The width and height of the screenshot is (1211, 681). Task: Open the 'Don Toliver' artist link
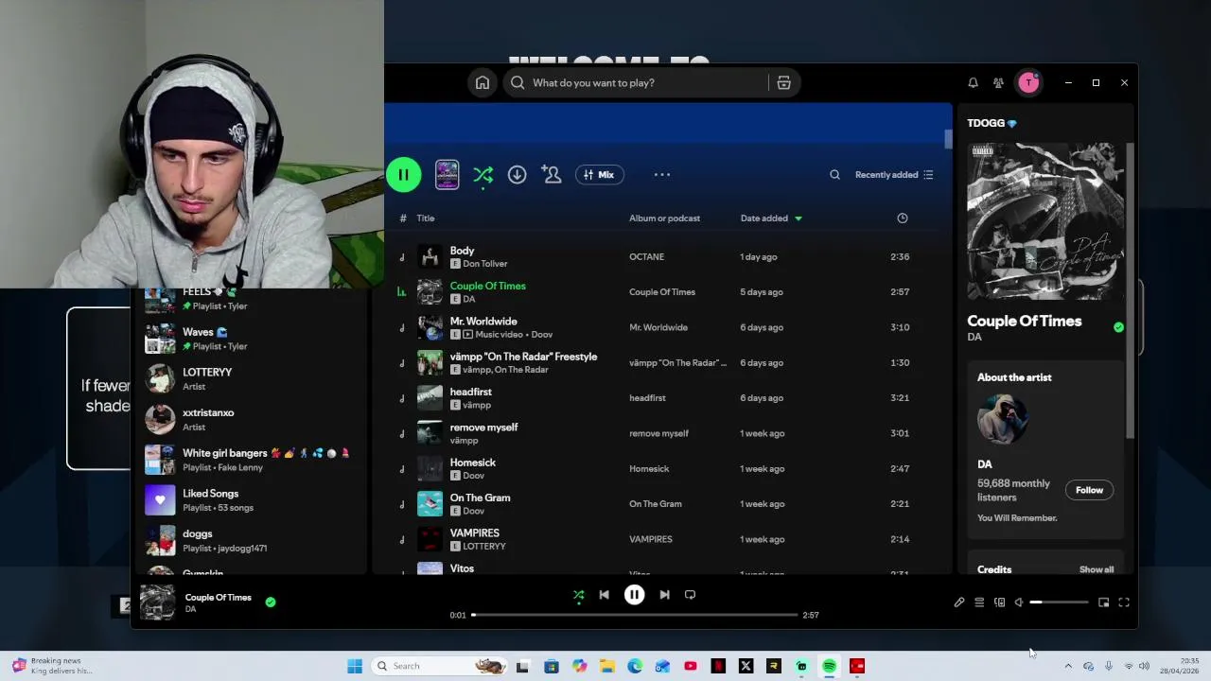484,264
